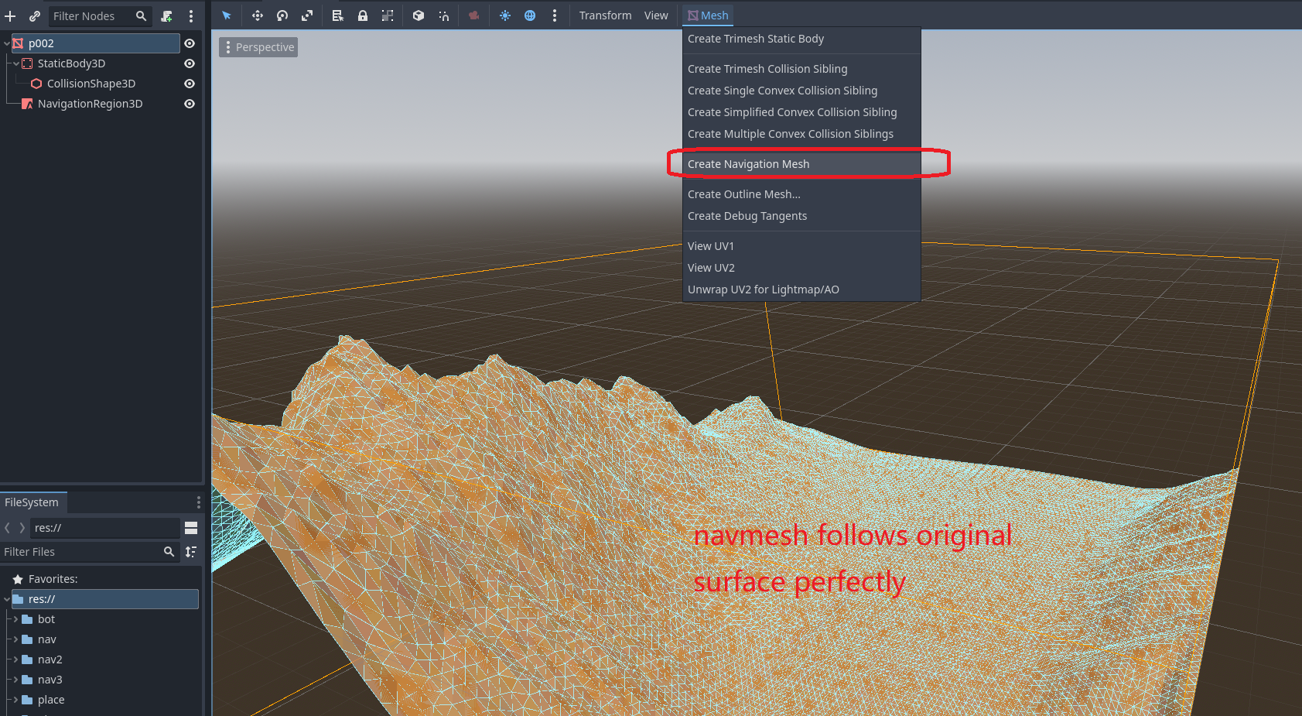The image size is (1302, 716).
Task: Open the Transform menu
Action: pos(605,15)
